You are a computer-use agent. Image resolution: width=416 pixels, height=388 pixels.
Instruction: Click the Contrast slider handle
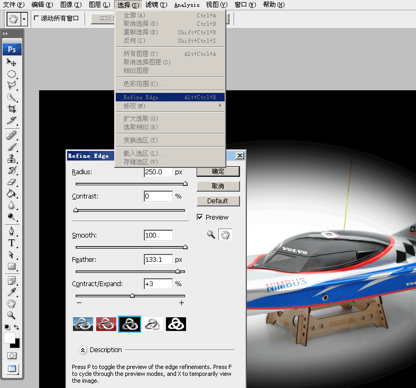(x=76, y=210)
